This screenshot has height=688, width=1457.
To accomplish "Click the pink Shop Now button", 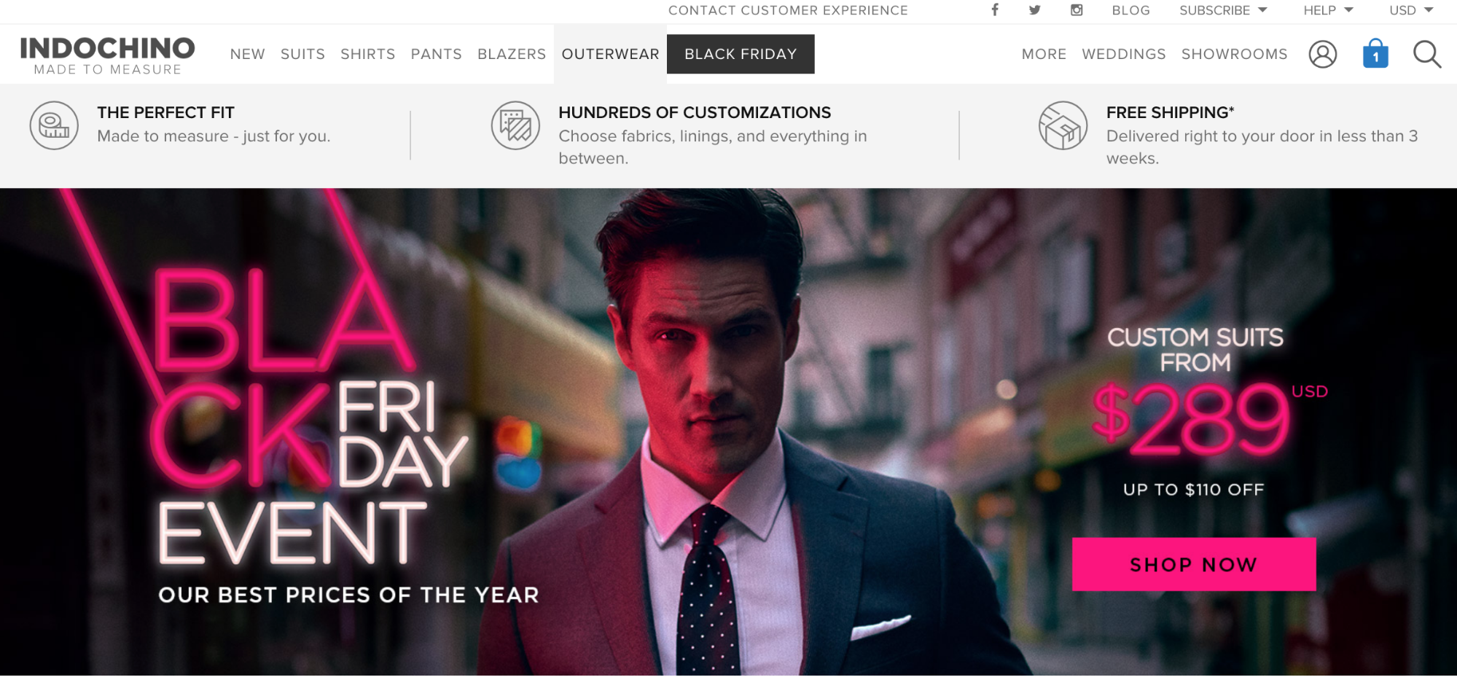I will [1194, 564].
